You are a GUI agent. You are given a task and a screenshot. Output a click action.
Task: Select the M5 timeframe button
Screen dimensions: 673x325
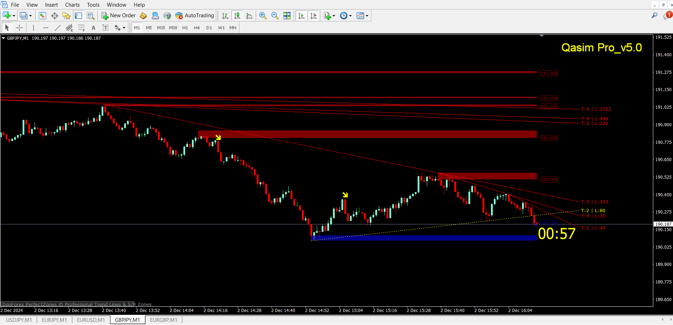coord(149,27)
